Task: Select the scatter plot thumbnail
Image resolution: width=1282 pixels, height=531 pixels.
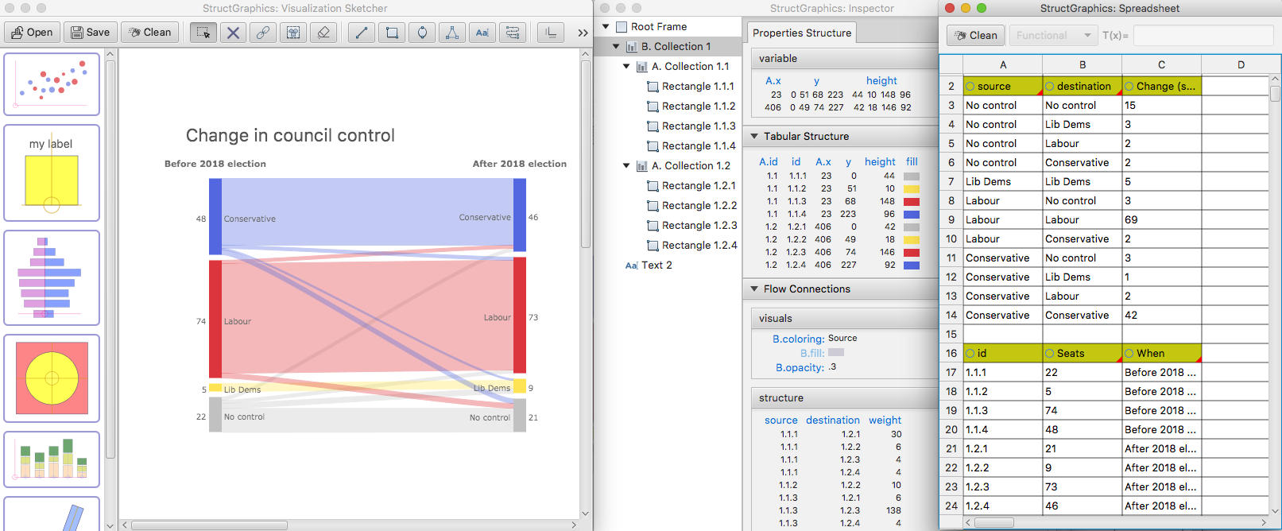Action: (x=52, y=84)
